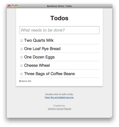This screenshot has width=119, height=127.
Task: Click the window resize grip corner
Action: (x=111, y=117)
